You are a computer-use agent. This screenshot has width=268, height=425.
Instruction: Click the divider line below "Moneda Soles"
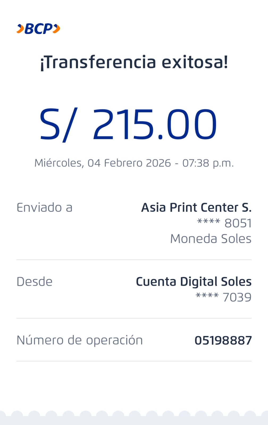click(x=134, y=260)
